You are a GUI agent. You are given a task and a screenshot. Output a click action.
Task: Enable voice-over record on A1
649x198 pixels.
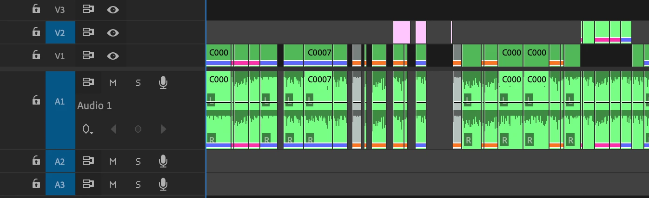[x=163, y=82]
